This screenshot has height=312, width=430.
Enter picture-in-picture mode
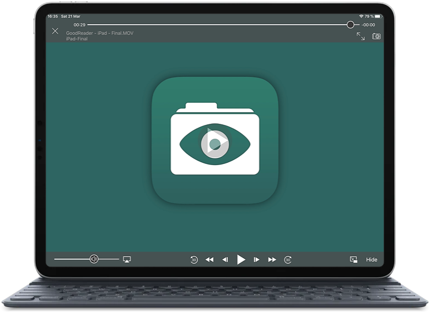353,260
